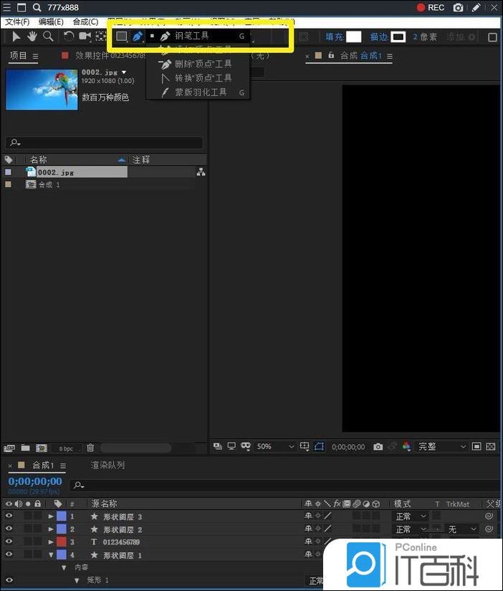Click the Rectangle shape tool
This screenshot has height=591, width=503.
point(122,37)
